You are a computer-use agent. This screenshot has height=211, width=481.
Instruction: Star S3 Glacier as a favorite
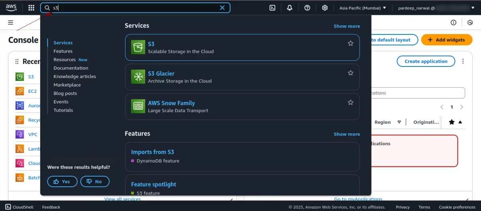coord(350,73)
